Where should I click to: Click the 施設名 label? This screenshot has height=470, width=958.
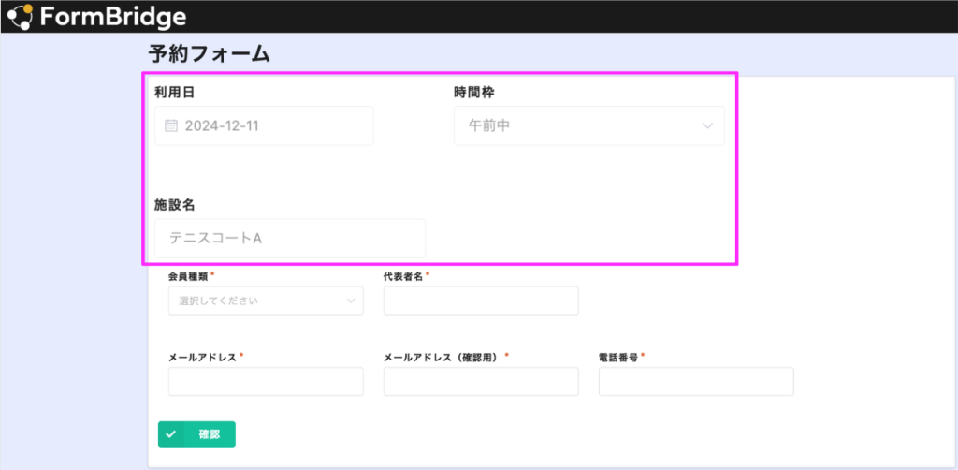175,205
